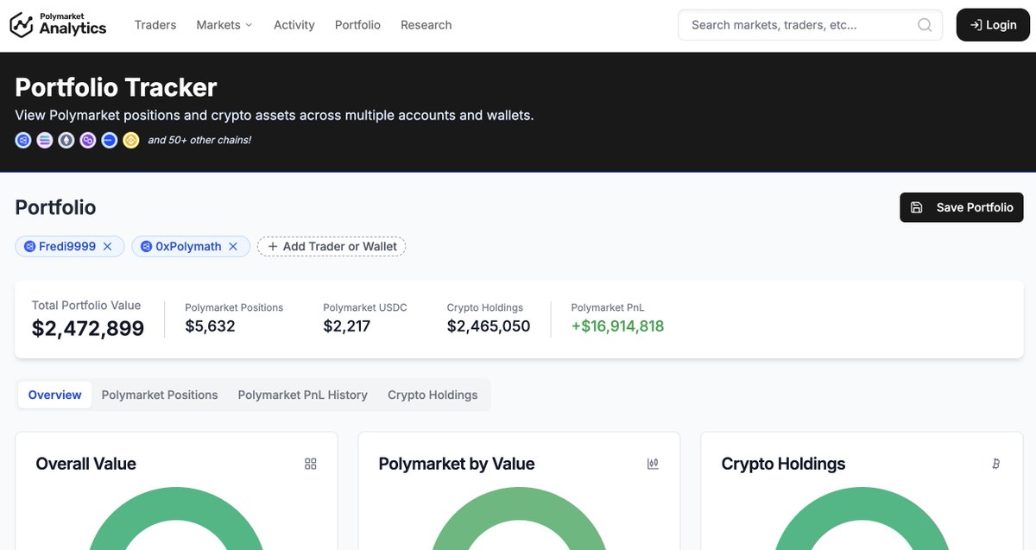Open the Research page from the navigation
Viewport: 1036px width, 550px height.
pos(426,24)
